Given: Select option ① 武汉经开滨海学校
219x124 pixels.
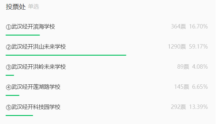Looking at the screenshot, I should [x=30, y=27].
